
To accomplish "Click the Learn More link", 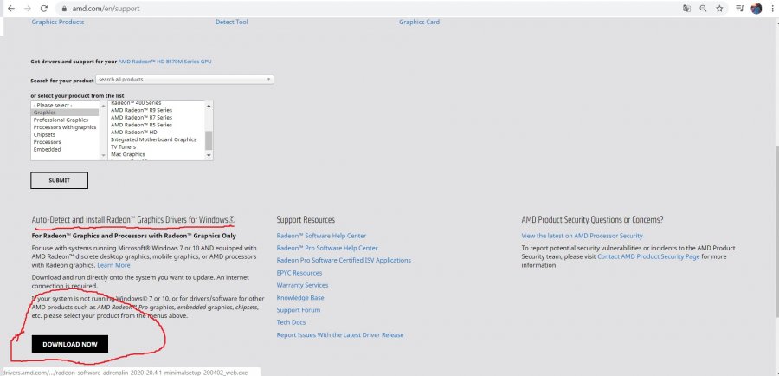I will [x=113, y=265].
